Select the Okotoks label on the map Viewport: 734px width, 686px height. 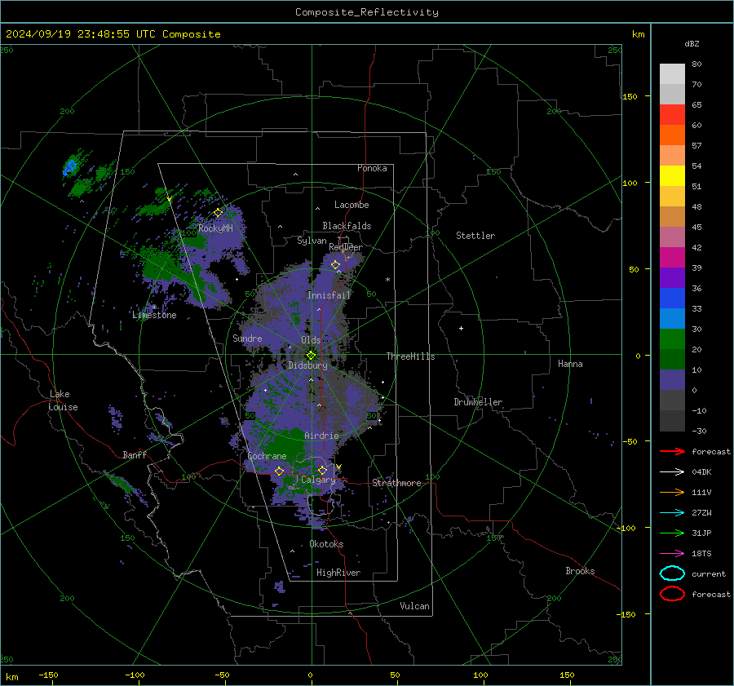[x=326, y=544]
